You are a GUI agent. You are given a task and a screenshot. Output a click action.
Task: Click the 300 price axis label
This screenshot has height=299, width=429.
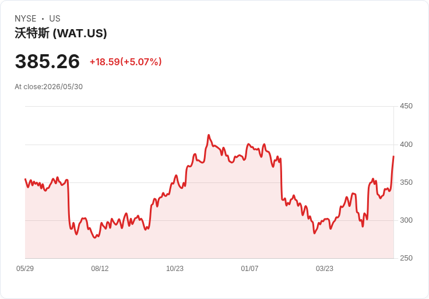[406, 220]
